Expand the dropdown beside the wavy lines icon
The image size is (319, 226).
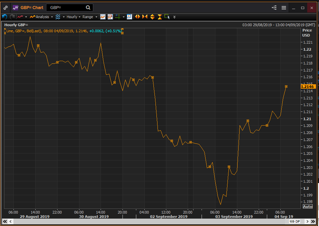pyautogui.click(x=64, y=17)
